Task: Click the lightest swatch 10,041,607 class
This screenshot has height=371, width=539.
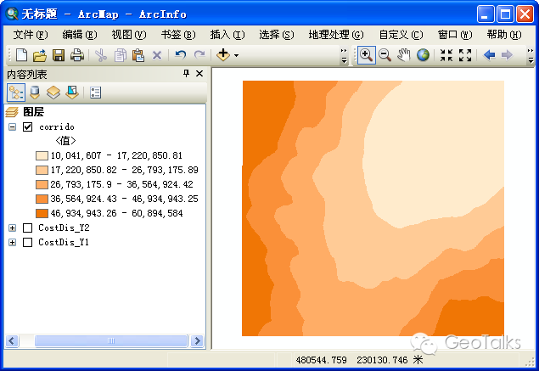Action: point(42,155)
